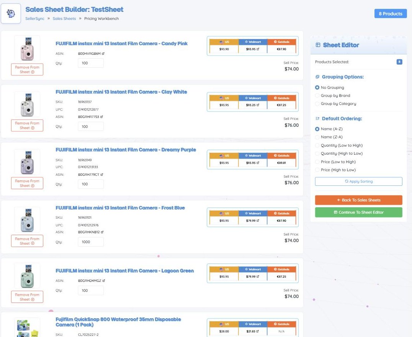This screenshot has width=412, height=337.
Task: Click the products selected count badge
Action: pyautogui.click(x=399, y=62)
